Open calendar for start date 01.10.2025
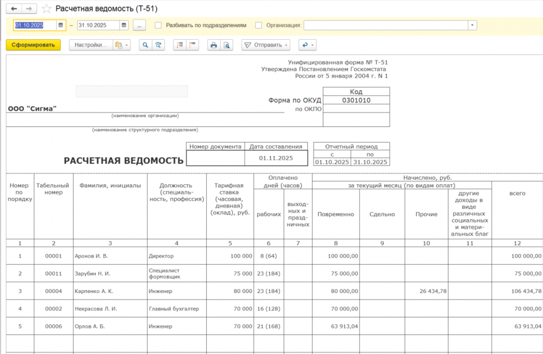Viewport: 543px width, 354px height. pos(61,25)
